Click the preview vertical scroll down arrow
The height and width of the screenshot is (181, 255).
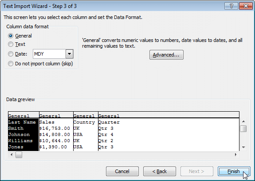pos(243,147)
